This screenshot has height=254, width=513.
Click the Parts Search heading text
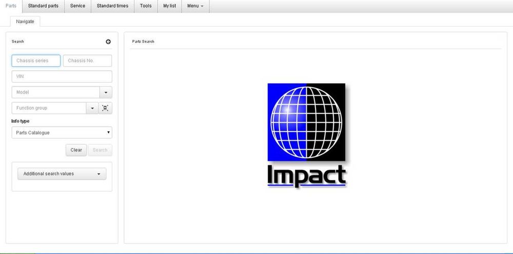tap(143, 42)
